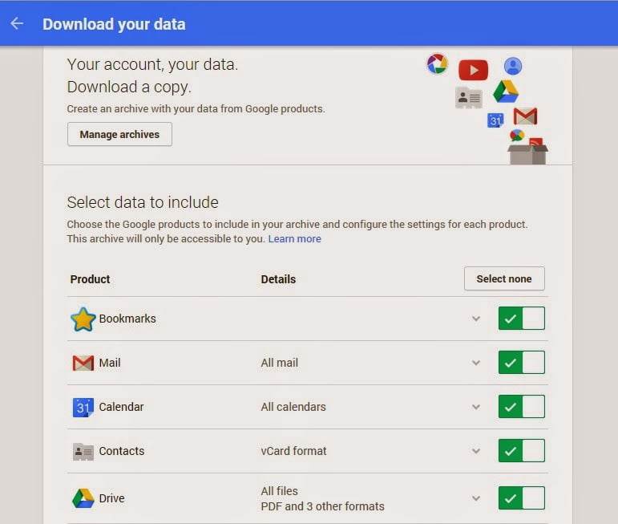
Task: Click the calendar 31 icon in header artwork
Action: point(495,120)
